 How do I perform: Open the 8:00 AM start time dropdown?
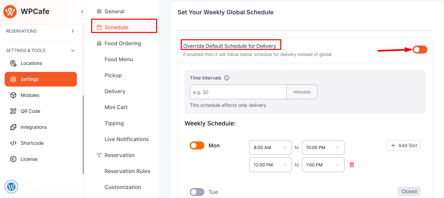point(270,147)
